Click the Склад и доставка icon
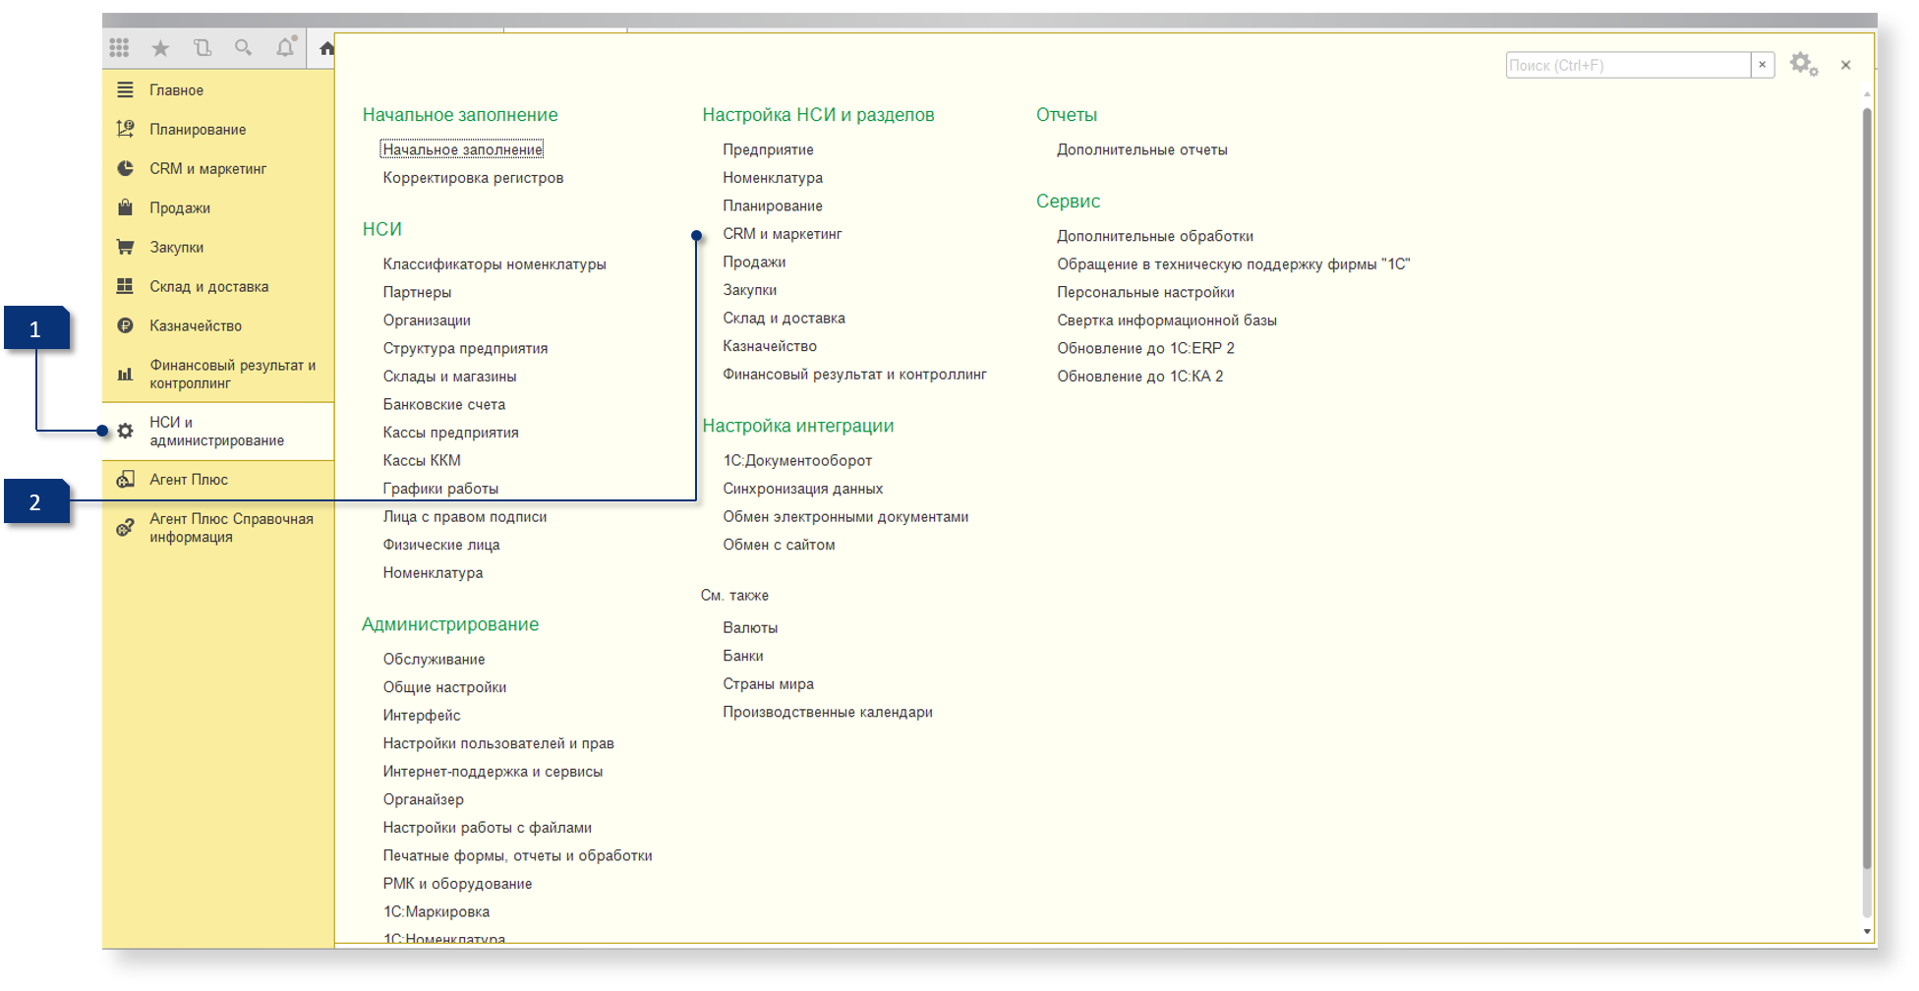This screenshot has width=1919, height=991. click(x=125, y=286)
